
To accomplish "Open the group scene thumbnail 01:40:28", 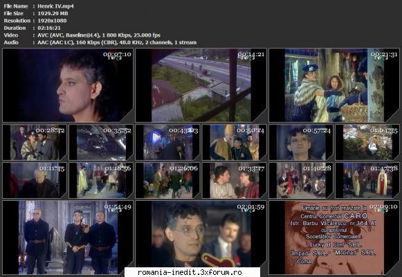I will tap(301, 180).
